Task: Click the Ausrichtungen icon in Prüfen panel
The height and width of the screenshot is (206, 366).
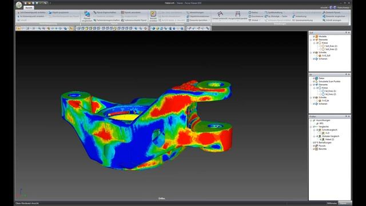Action: [x=314, y=120]
